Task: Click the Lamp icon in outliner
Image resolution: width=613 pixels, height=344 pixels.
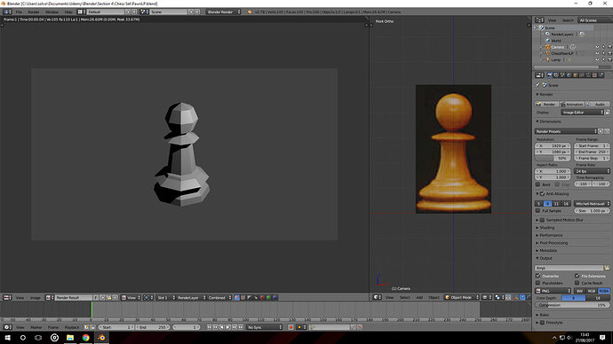Action: click(x=548, y=59)
